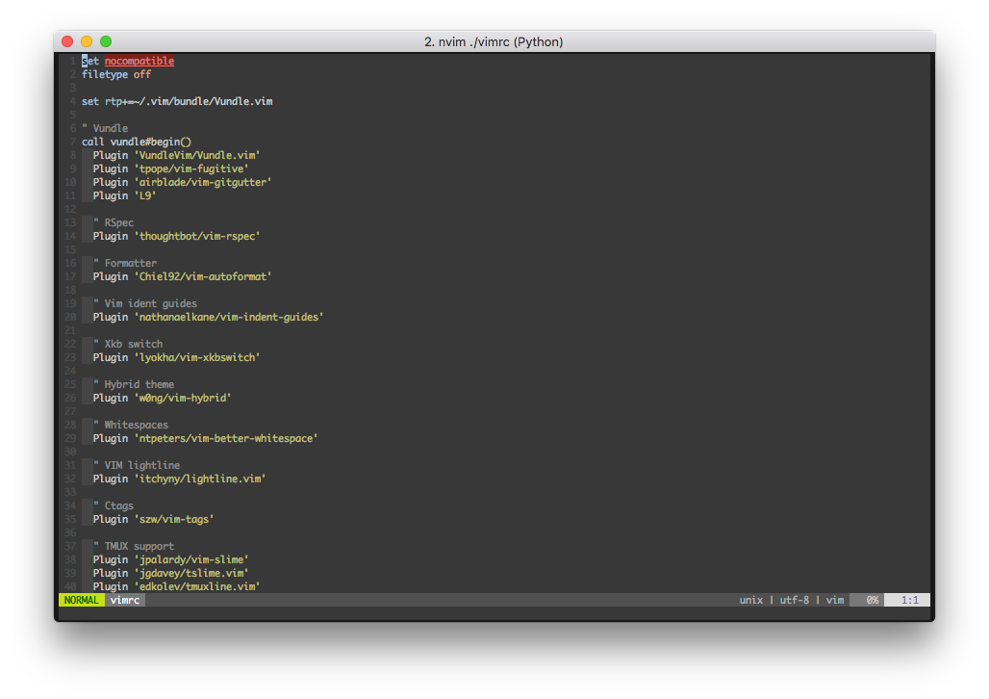The width and height of the screenshot is (989, 699).
Task: Click the Plugin 'L9' line
Action: [x=125, y=195]
